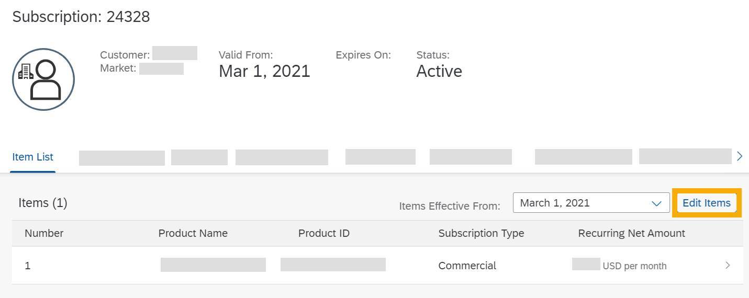The width and height of the screenshot is (749, 298).
Task: Open the redacted customer name link
Action: pos(174,53)
